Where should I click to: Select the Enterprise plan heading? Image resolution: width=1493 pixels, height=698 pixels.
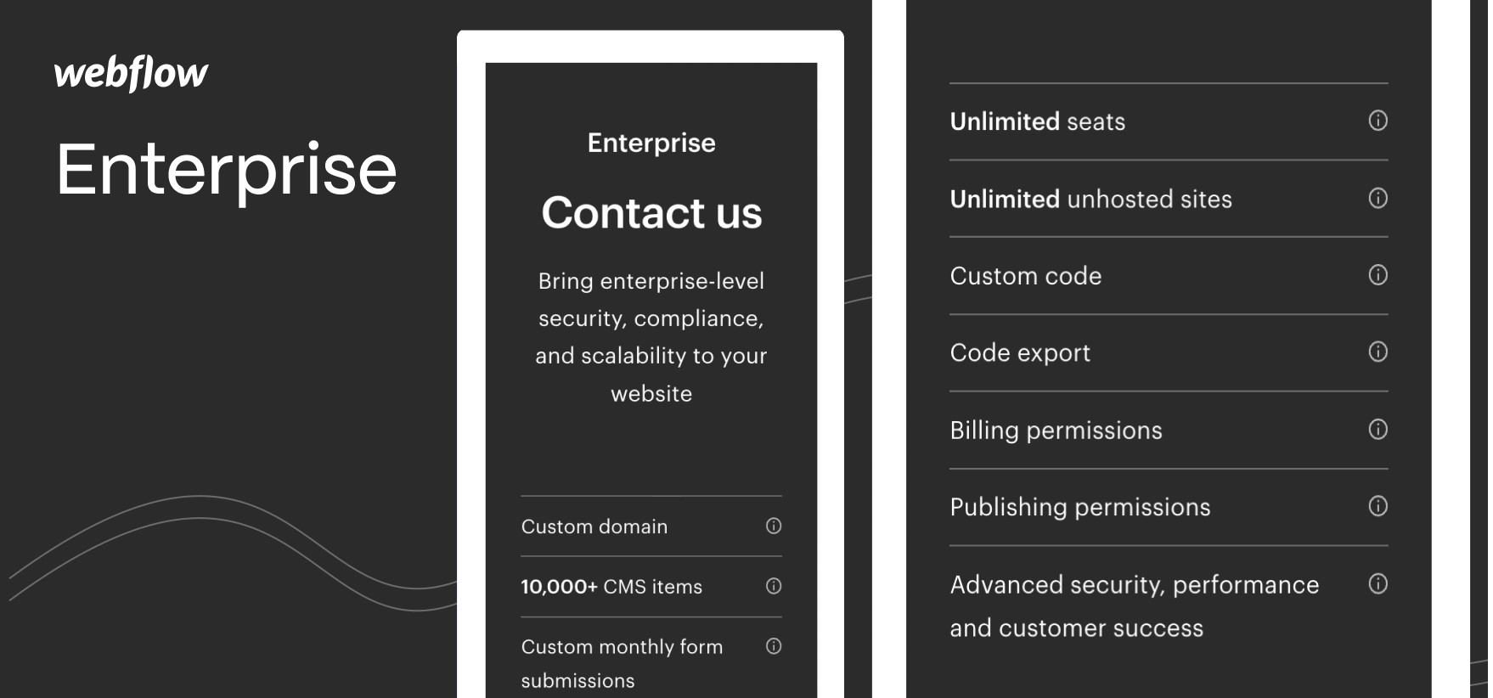(651, 143)
